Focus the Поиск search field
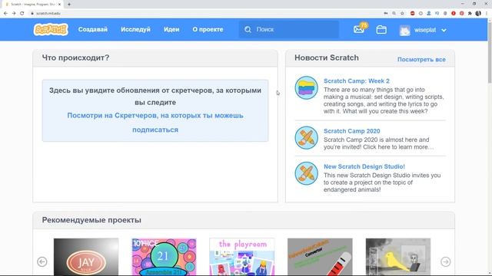 pyautogui.click(x=289, y=29)
